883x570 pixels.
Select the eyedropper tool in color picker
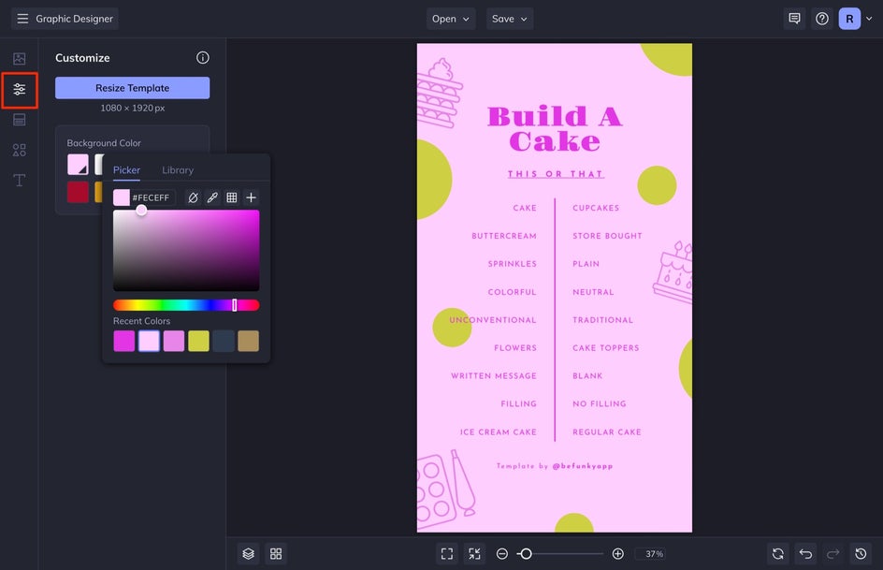coord(212,197)
